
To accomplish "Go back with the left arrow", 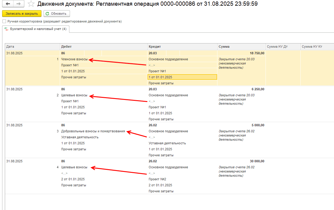I will [8, 4].
